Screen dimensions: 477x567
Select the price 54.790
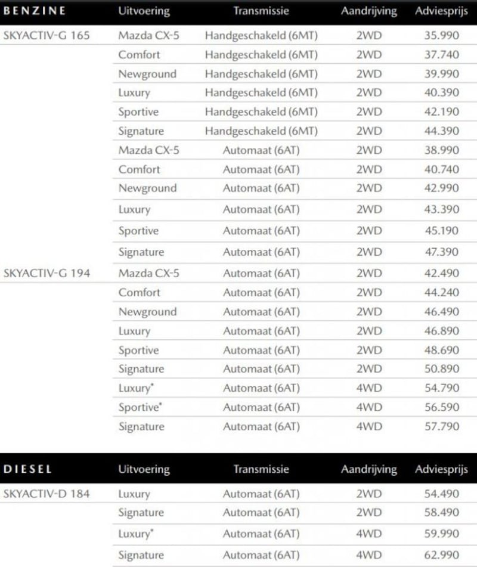coord(442,388)
